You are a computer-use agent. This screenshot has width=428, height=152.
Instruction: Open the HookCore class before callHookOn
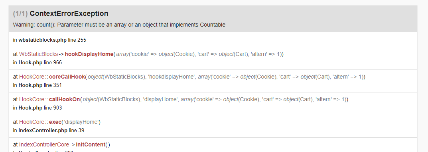click(32, 99)
